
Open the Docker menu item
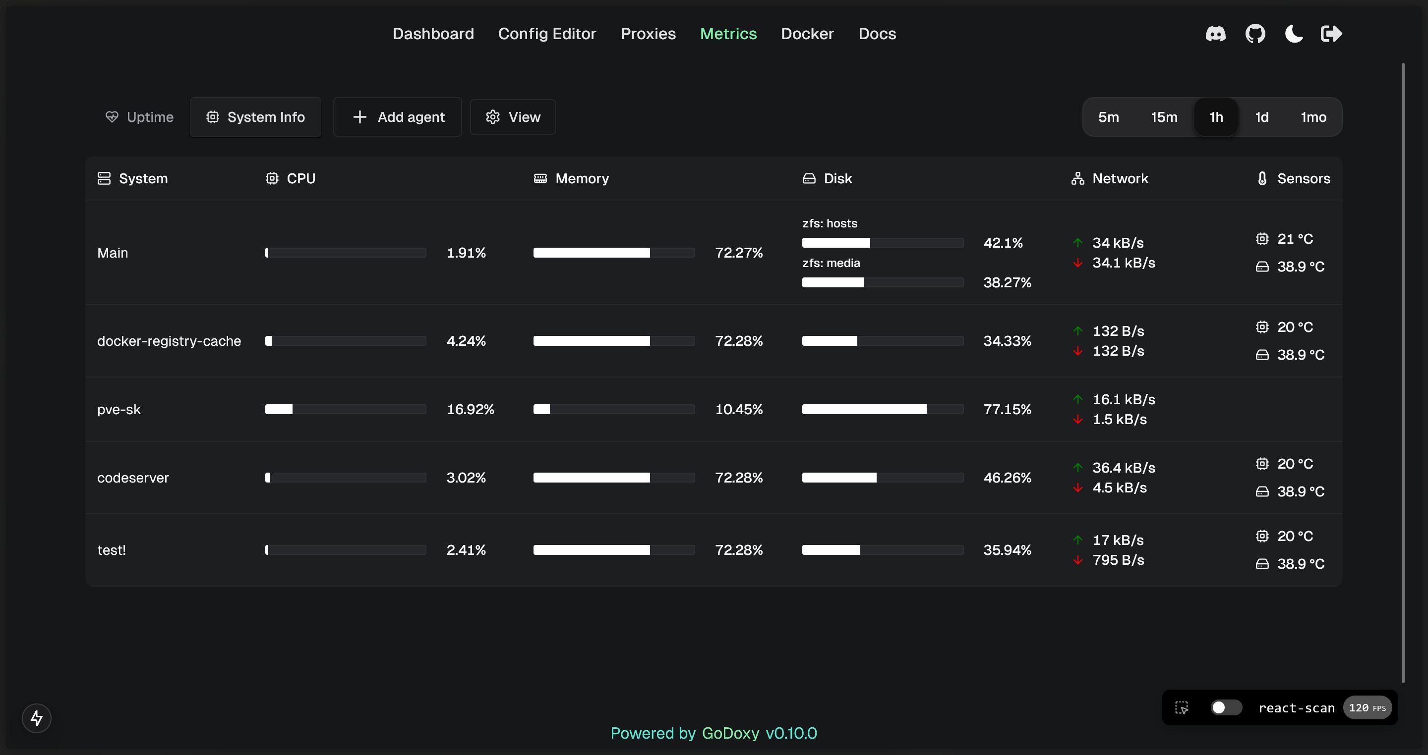pos(807,34)
